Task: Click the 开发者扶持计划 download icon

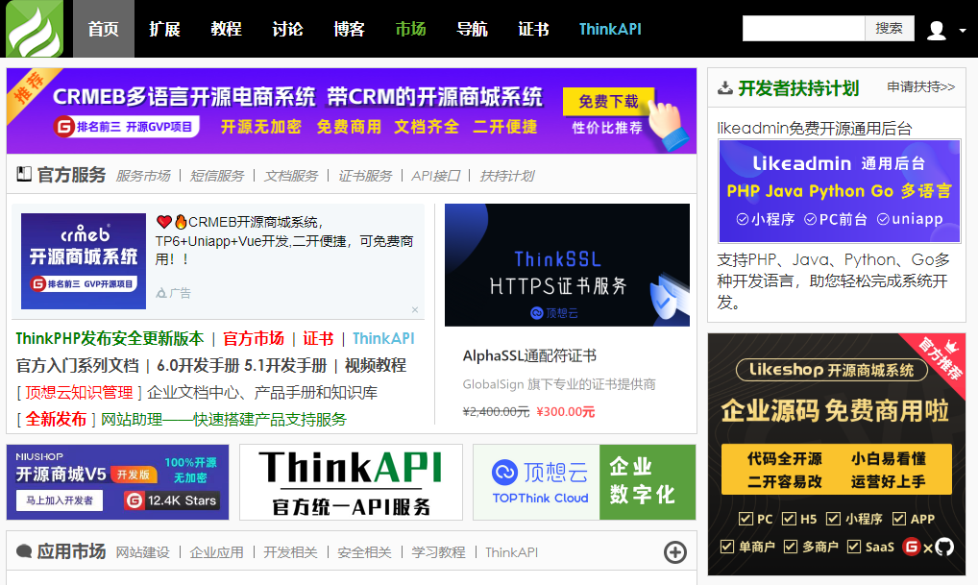Action: coord(724,88)
